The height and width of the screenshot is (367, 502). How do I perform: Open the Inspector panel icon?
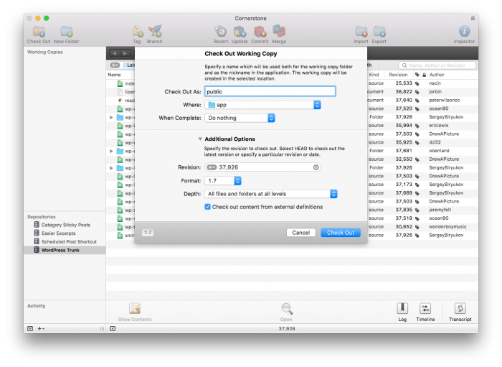click(464, 31)
